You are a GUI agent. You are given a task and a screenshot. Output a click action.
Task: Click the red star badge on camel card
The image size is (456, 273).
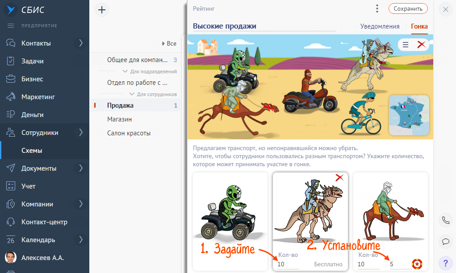click(417, 264)
